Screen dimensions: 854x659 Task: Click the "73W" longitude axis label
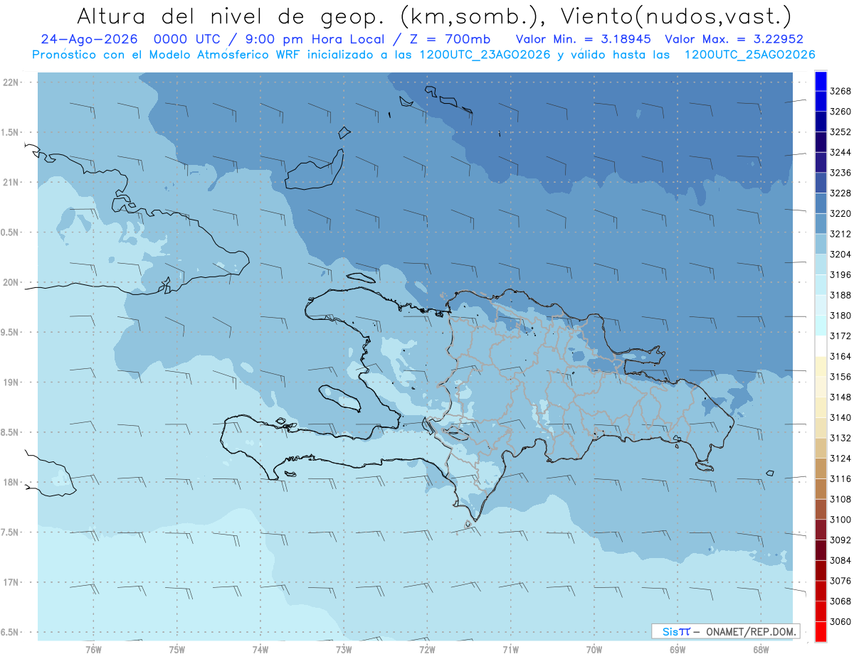pyautogui.click(x=344, y=649)
